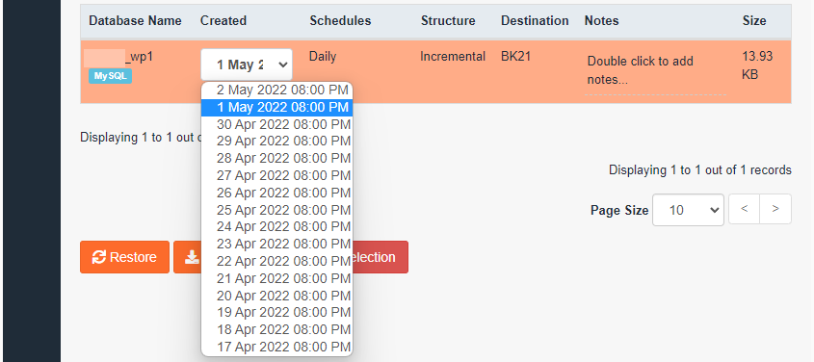Select the _wp1 database row name
Viewport: 814px width, 362px height.
pyautogui.click(x=139, y=57)
